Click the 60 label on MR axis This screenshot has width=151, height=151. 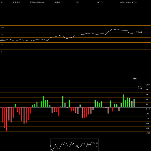147,95
